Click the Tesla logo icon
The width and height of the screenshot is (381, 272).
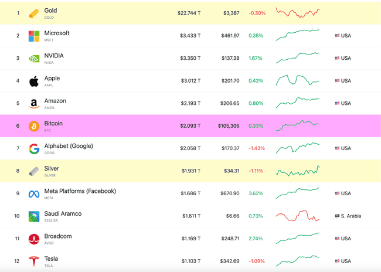point(34,261)
